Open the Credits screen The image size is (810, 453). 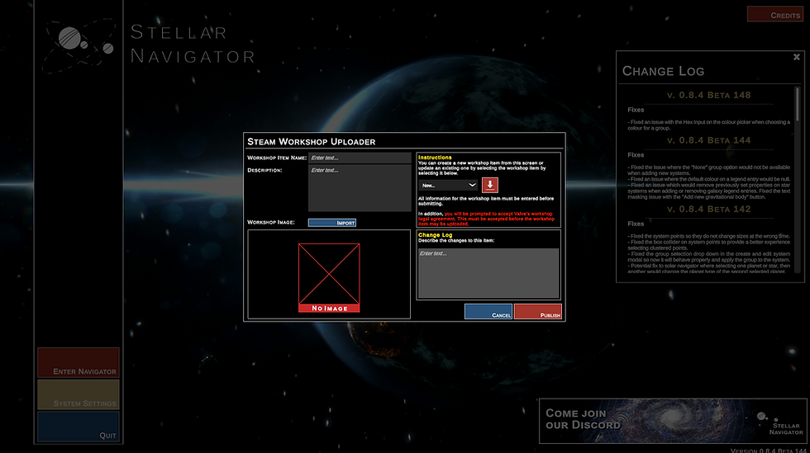[775, 14]
